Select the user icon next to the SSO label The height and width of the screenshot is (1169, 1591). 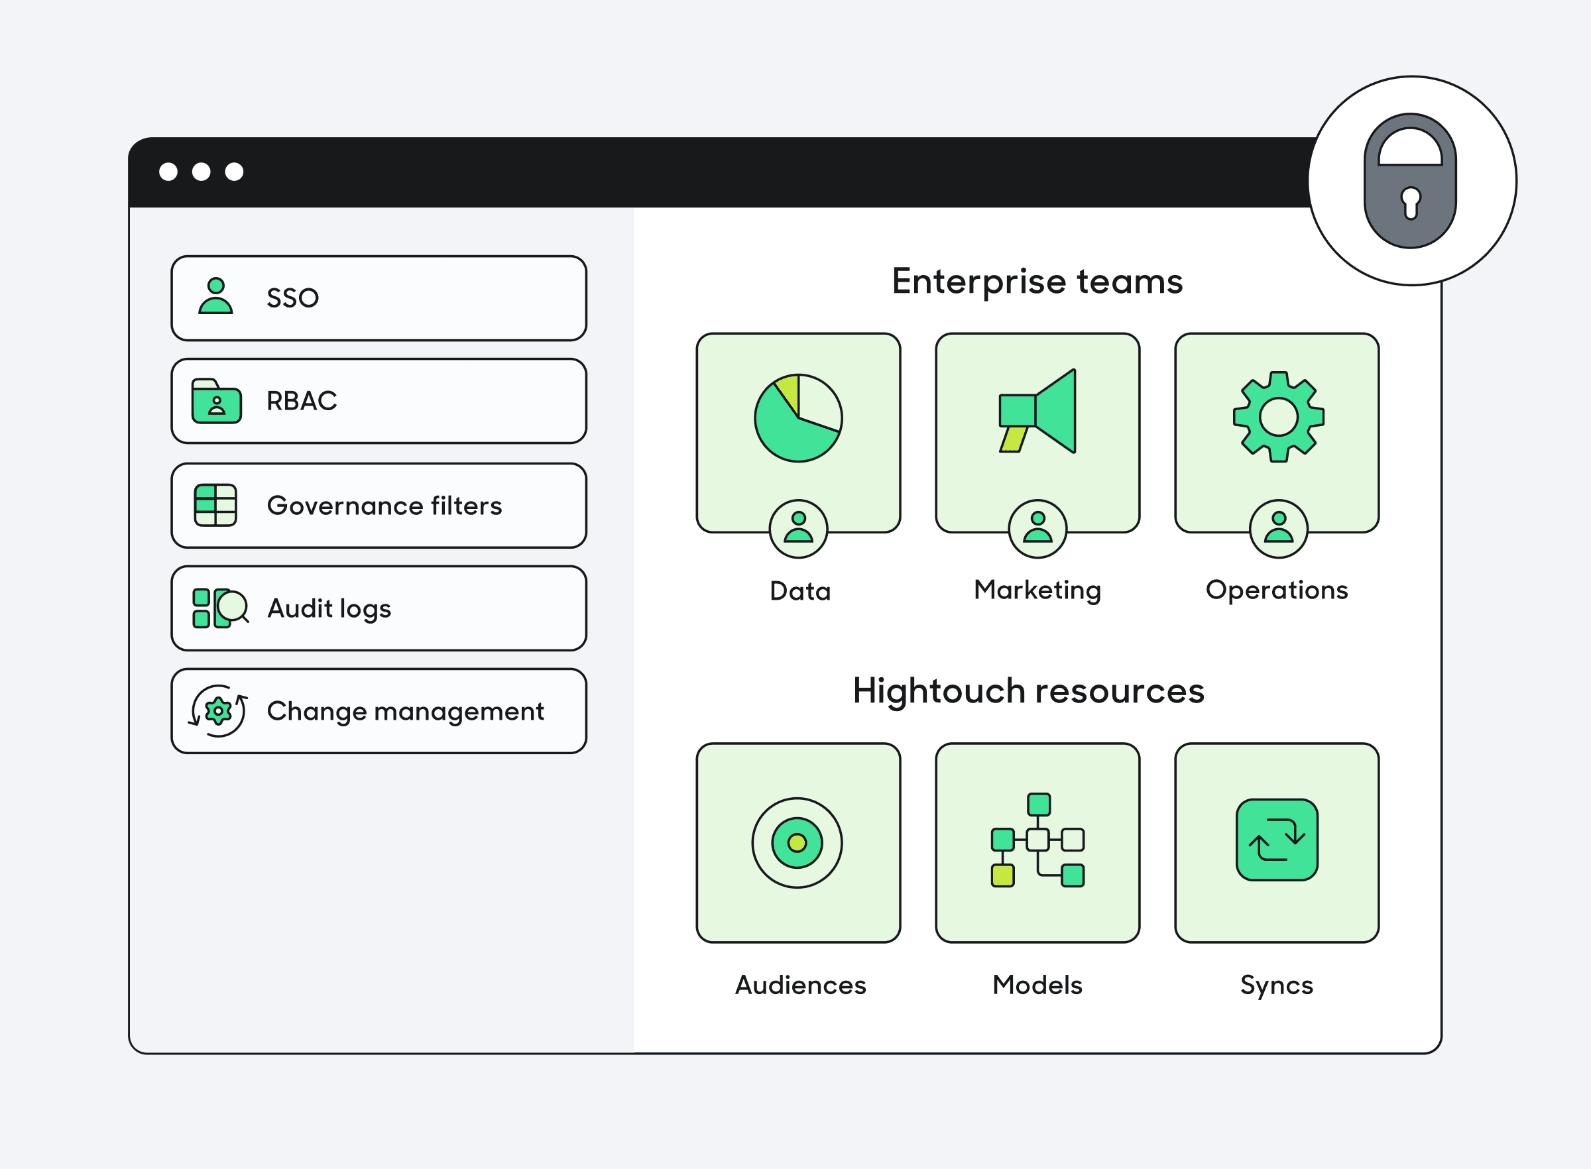(x=216, y=297)
